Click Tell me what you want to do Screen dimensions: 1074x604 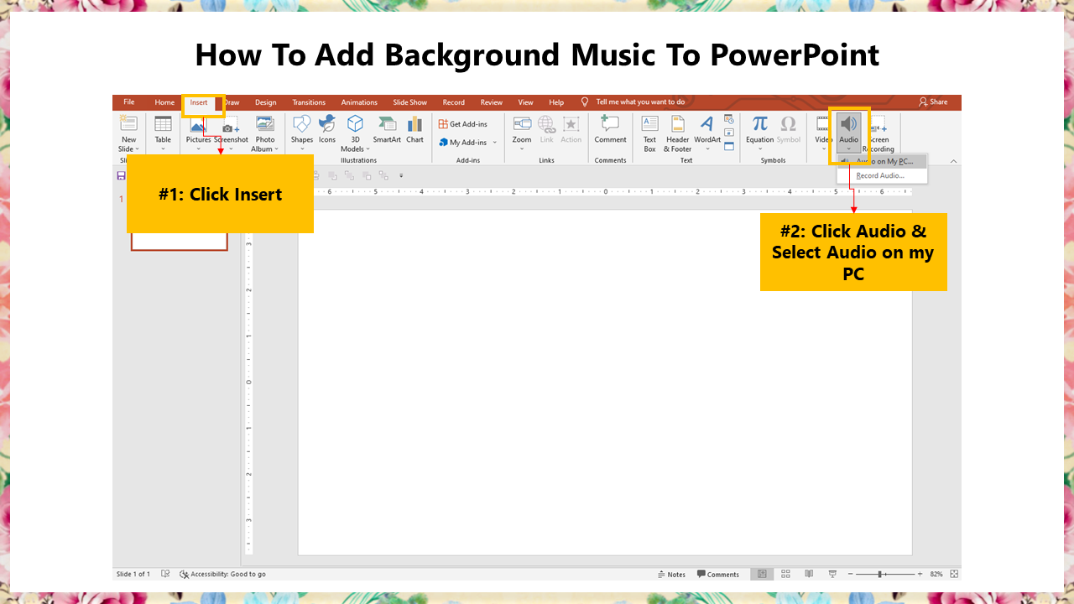click(x=640, y=102)
